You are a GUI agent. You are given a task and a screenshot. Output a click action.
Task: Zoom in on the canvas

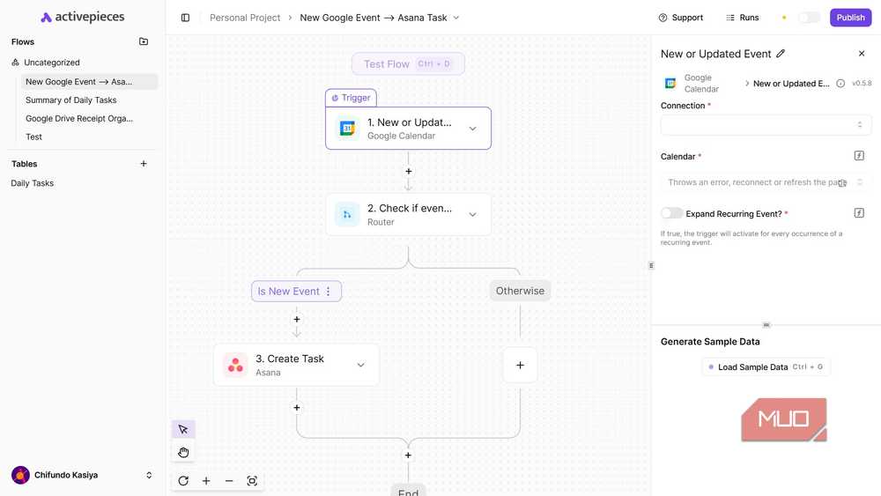[x=206, y=481]
